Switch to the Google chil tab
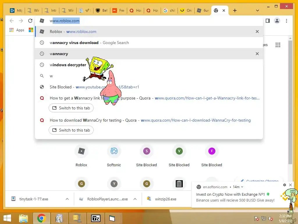298x224 pixels. point(169,10)
